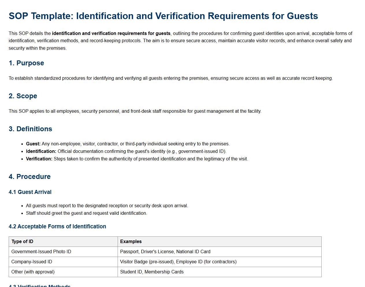The width and height of the screenshot is (365, 287).
Task: Click the bold 'Identification:' definition term
Action: 41,151
